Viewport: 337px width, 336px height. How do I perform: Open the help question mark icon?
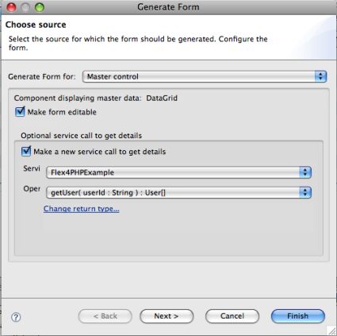click(x=16, y=317)
